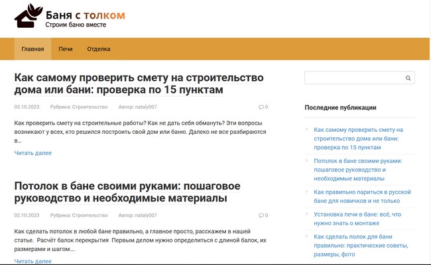Click 'Рубрика: Строительство' of the first article
431x265 pixels.
[x=79, y=107]
